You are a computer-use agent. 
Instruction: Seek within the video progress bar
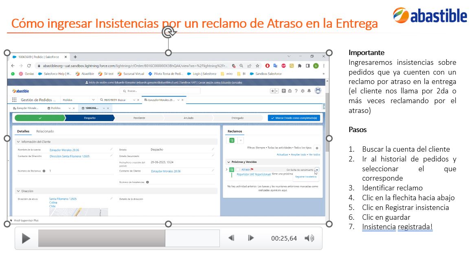click(129, 238)
